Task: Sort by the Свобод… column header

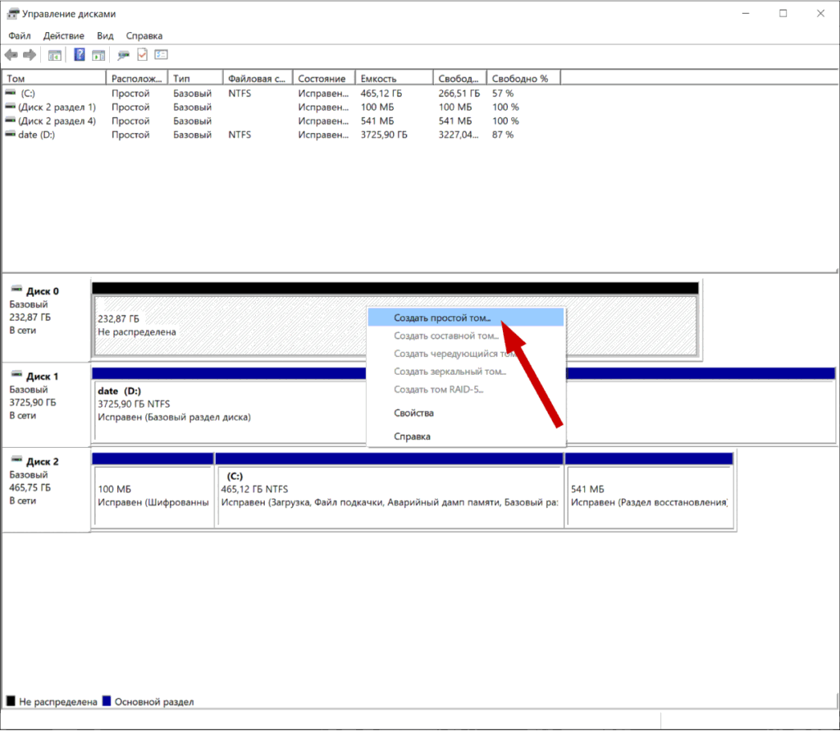Action: pos(460,78)
